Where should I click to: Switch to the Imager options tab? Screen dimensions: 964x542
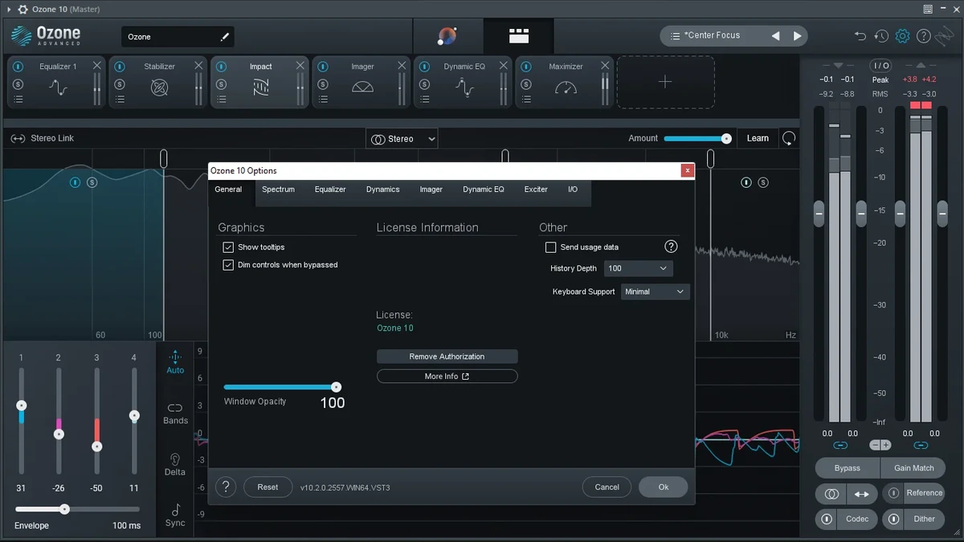pos(431,189)
